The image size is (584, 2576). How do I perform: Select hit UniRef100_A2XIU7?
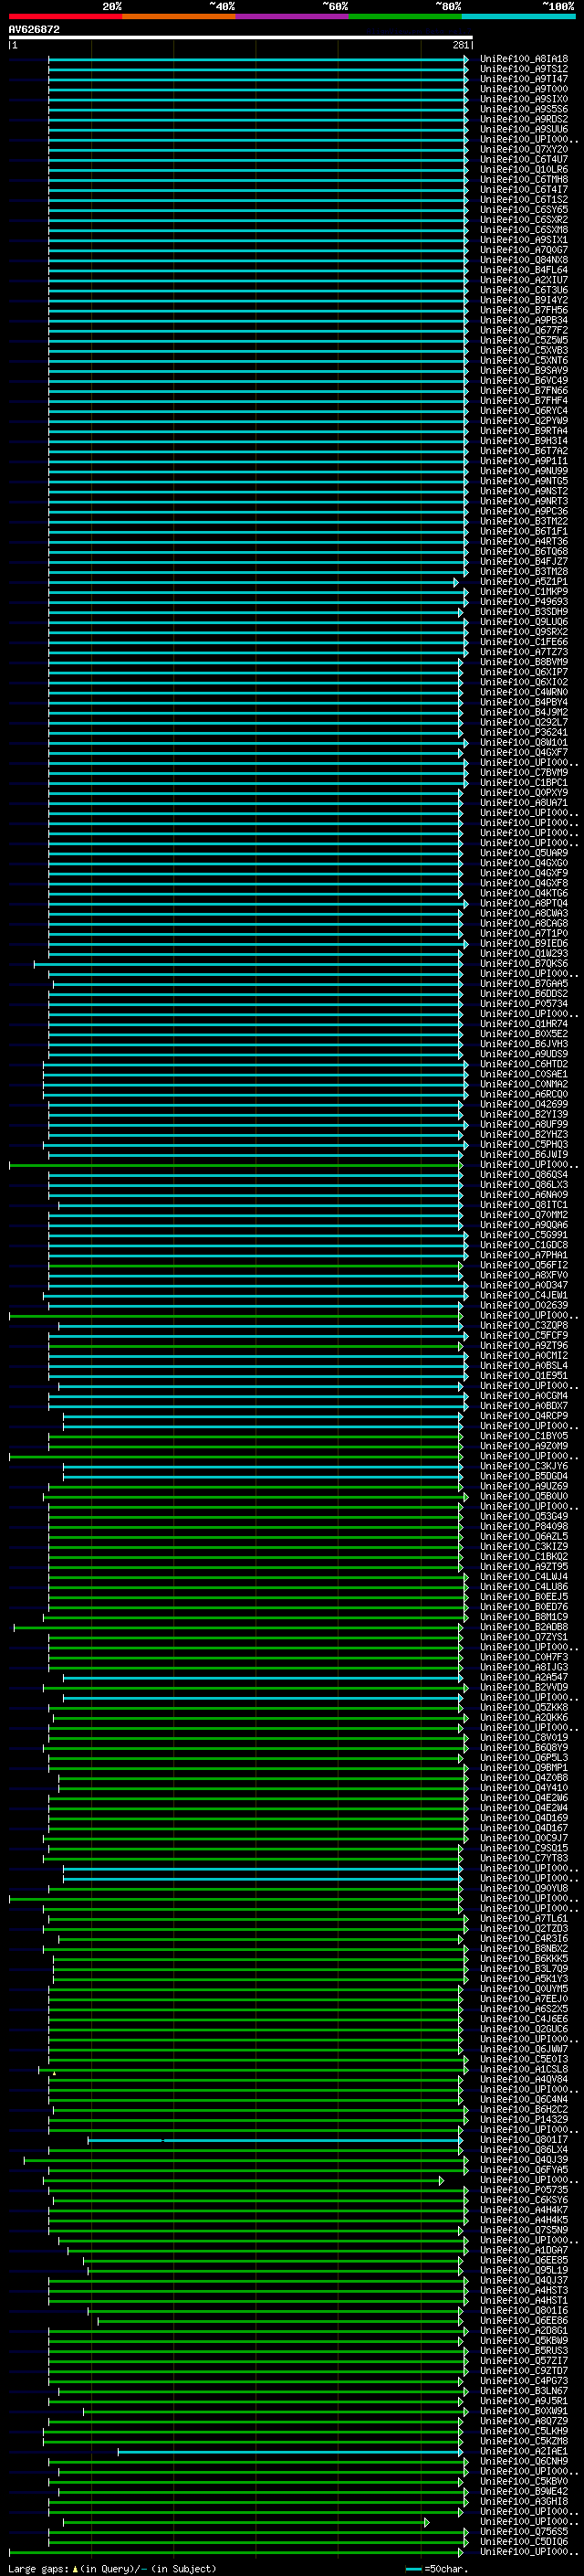(x=524, y=280)
